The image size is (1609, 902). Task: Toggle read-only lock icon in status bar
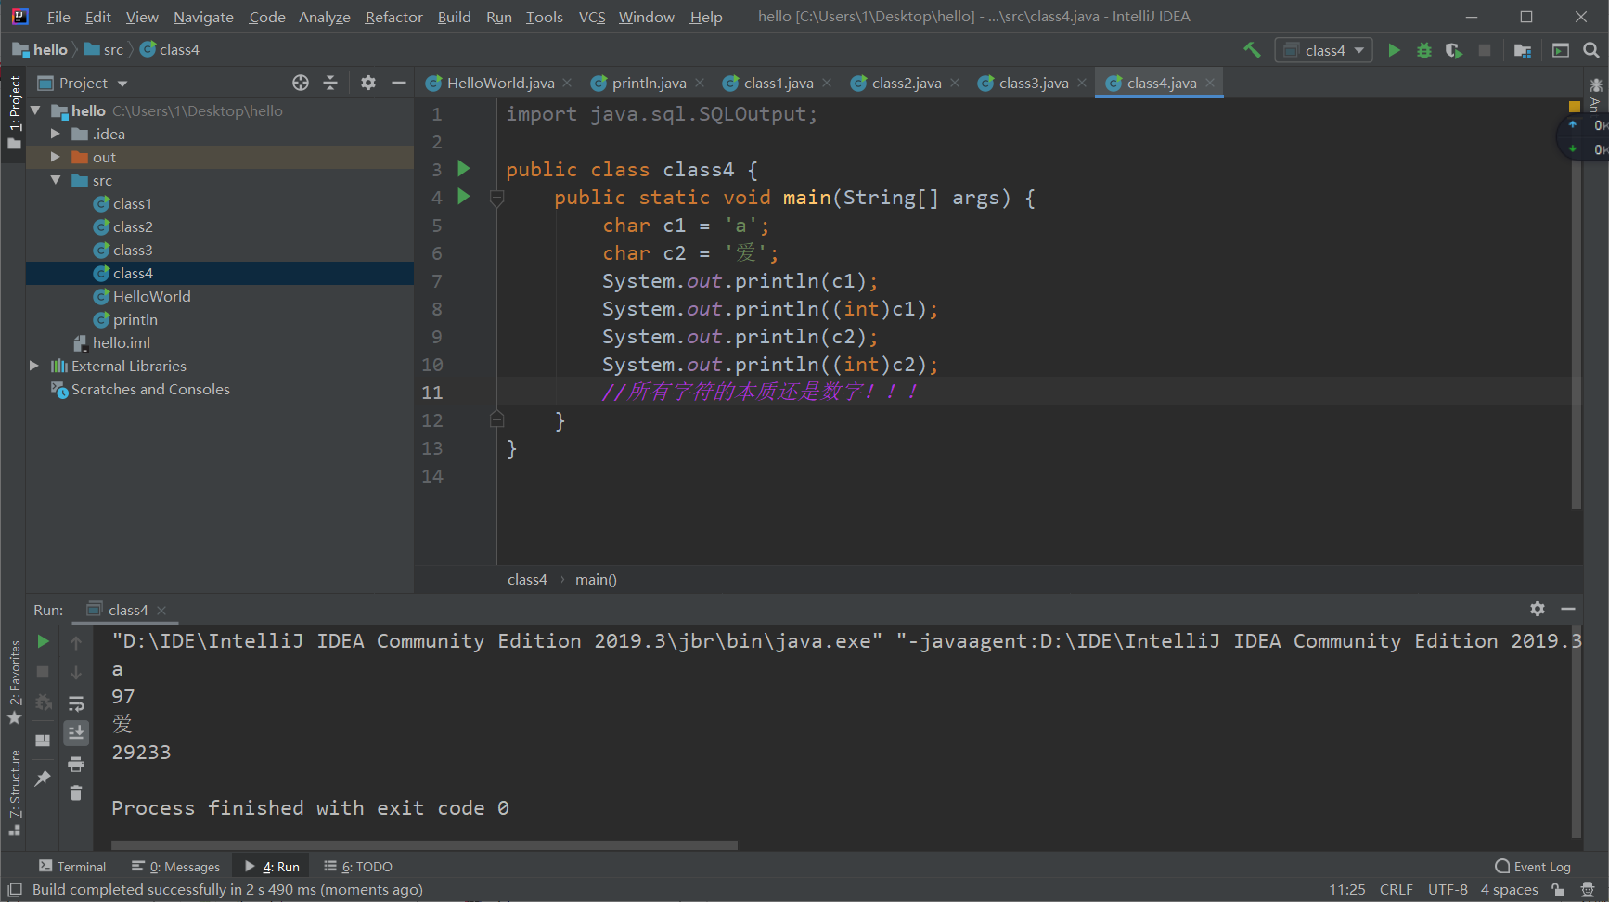click(1558, 890)
